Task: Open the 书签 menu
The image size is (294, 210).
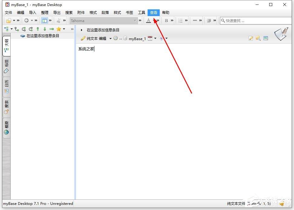Action: [x=129, y=13]
